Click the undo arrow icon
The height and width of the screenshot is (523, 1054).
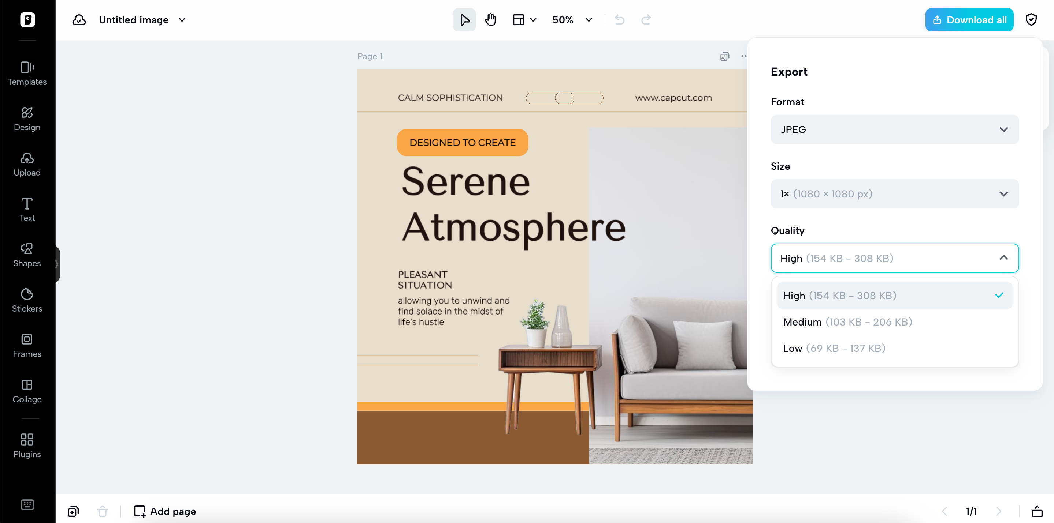click(619, 20)
